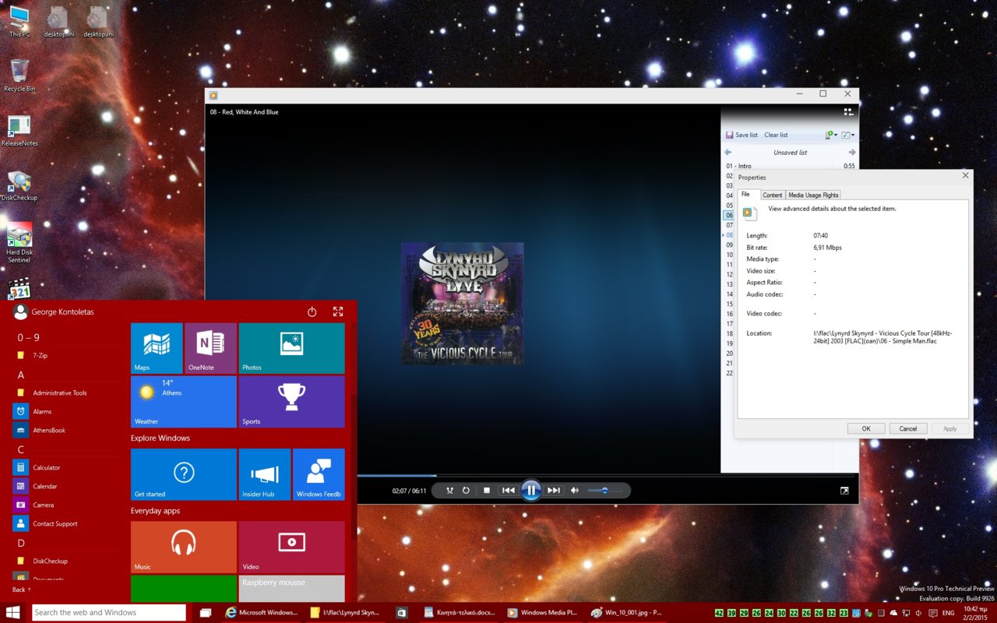
Task: Open the Music tile
Action: [x=184, y=547]
